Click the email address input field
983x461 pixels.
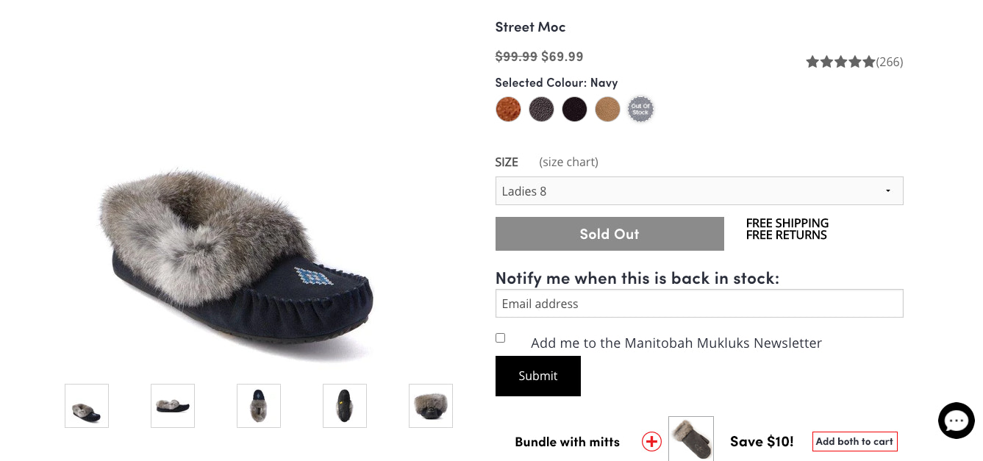(x=699, y=303)
